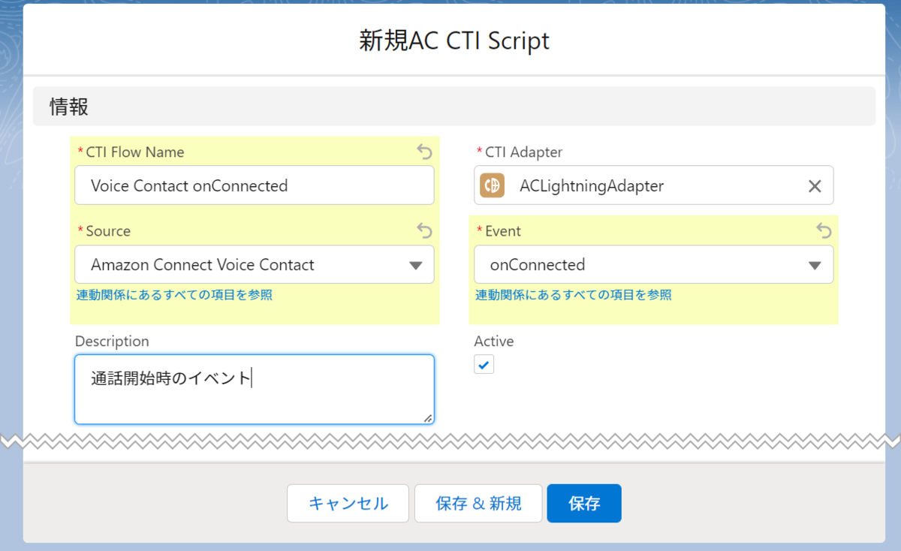The image size is (901, 551).
Task: Click the Description text area
Action: [255, 390]
